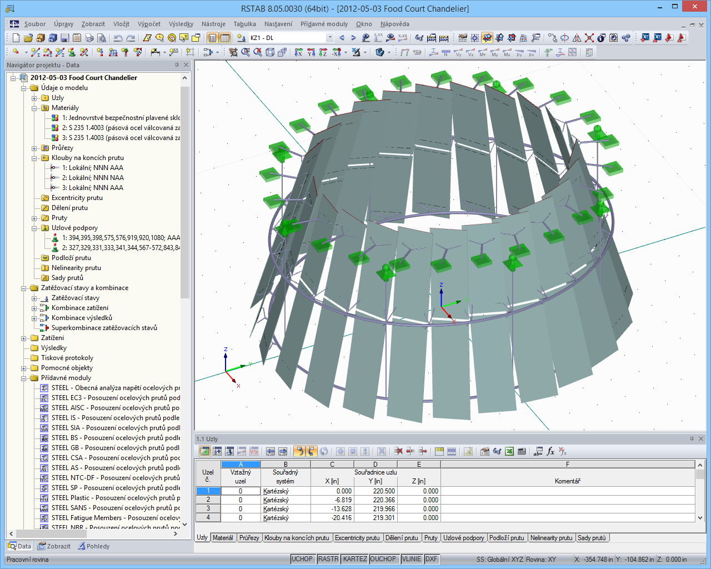Expand the Kombinace zatížení tree node
The width and height of the screenshot is (711, 569).
tap(34, 308)
